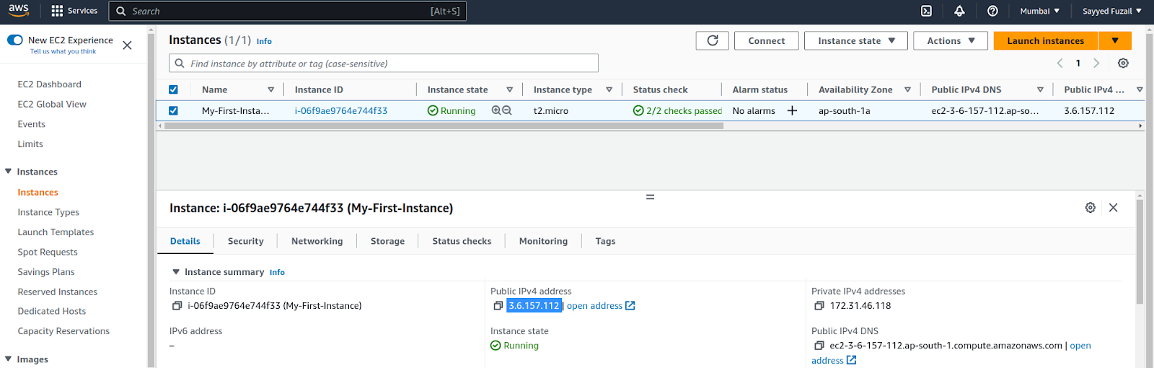Open table preferences gear icon
The image size is (1154, 368).
pos(1123,63)
